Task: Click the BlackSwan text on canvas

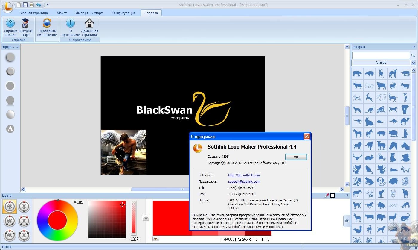Action: pyautogui.click(x=164, y=110)
